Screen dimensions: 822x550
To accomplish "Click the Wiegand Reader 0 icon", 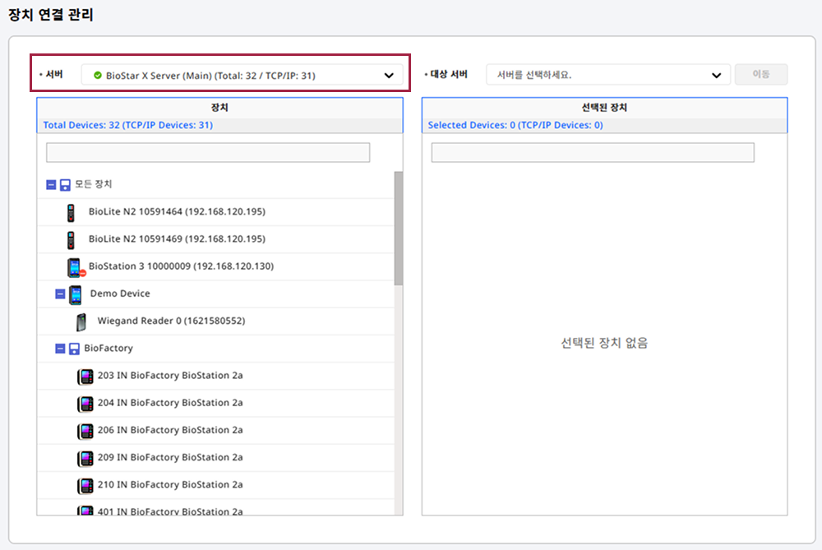I will 81,321.
